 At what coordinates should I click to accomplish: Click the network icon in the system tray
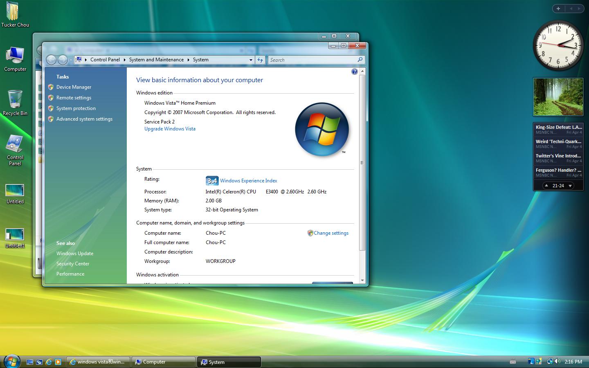point(550,361)
